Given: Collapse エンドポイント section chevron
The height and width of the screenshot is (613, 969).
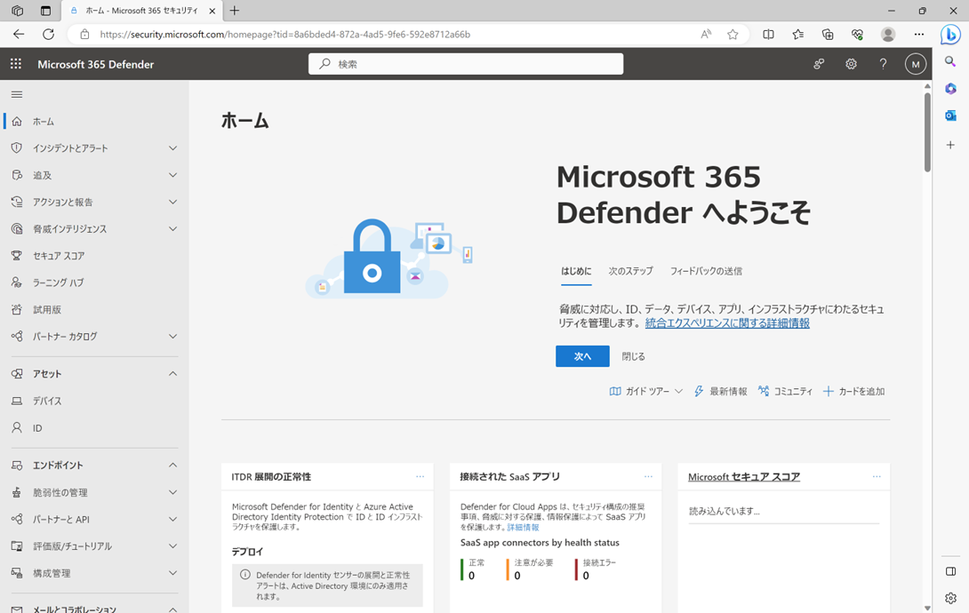Looking at the screenshot, I should [173, 465].
